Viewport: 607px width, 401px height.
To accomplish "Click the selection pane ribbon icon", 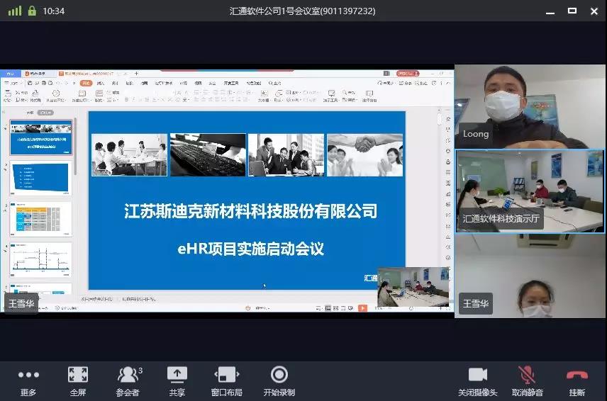I will 369,95.
